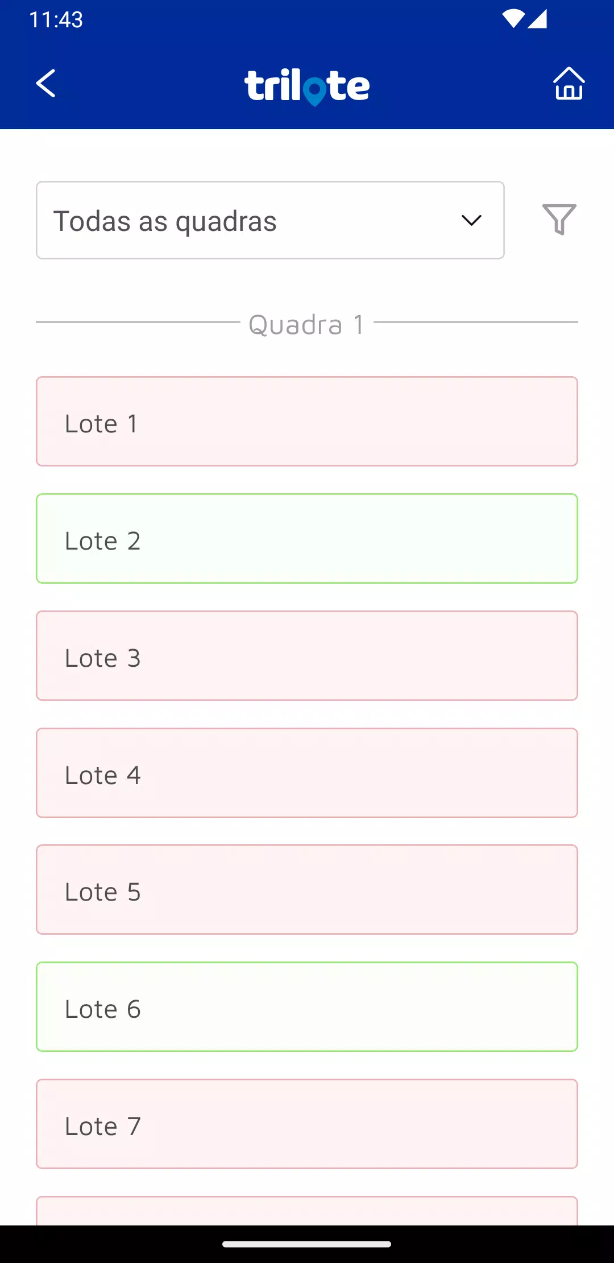Viewport: 614px width, 1263px height.
Task: Tap the 11:43 clock in status bar
Action: pos(56,20)
